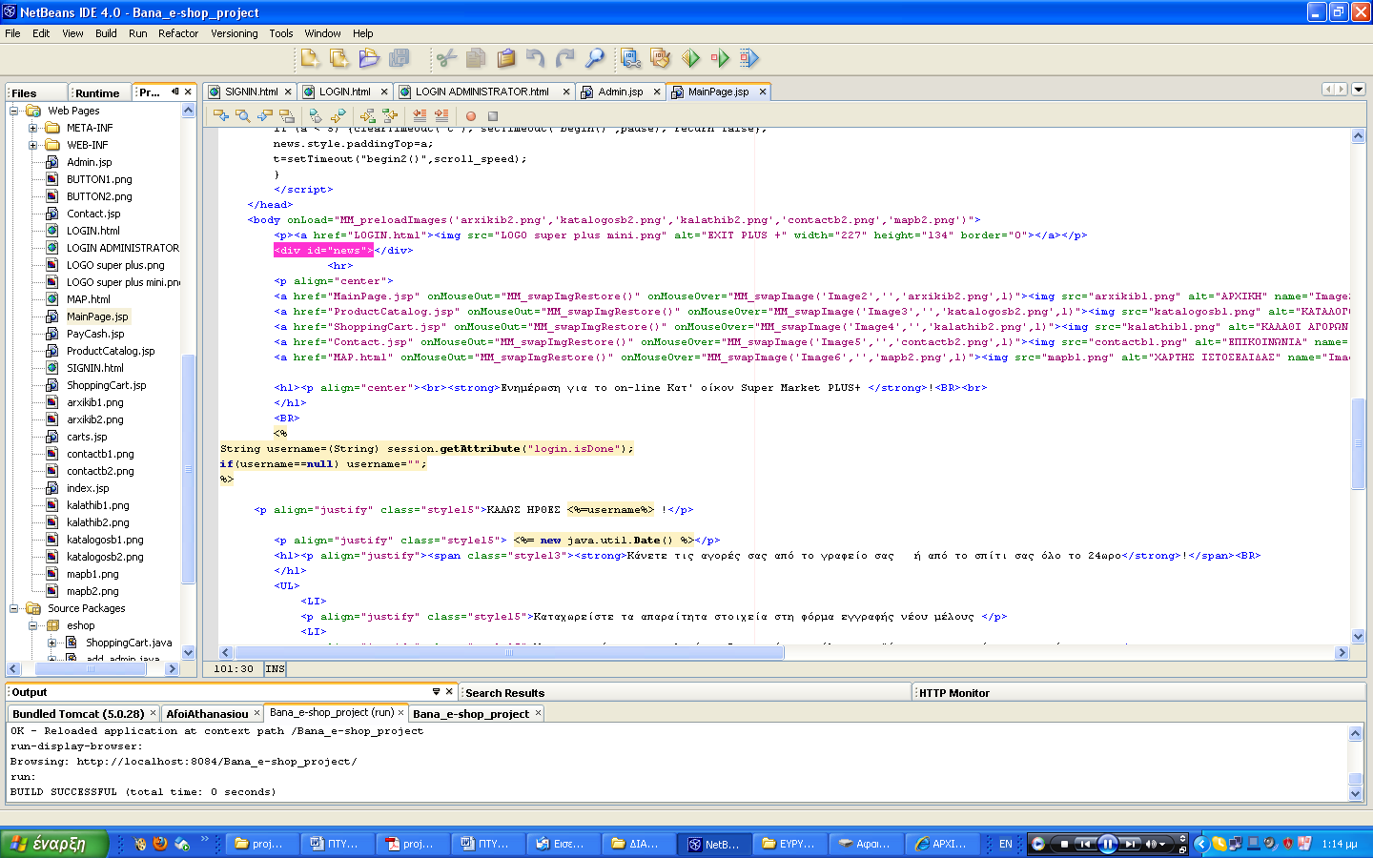This screenshot has height=858, width=1373.
Task: Click the shift line left icon
Action: coord(420,115)
